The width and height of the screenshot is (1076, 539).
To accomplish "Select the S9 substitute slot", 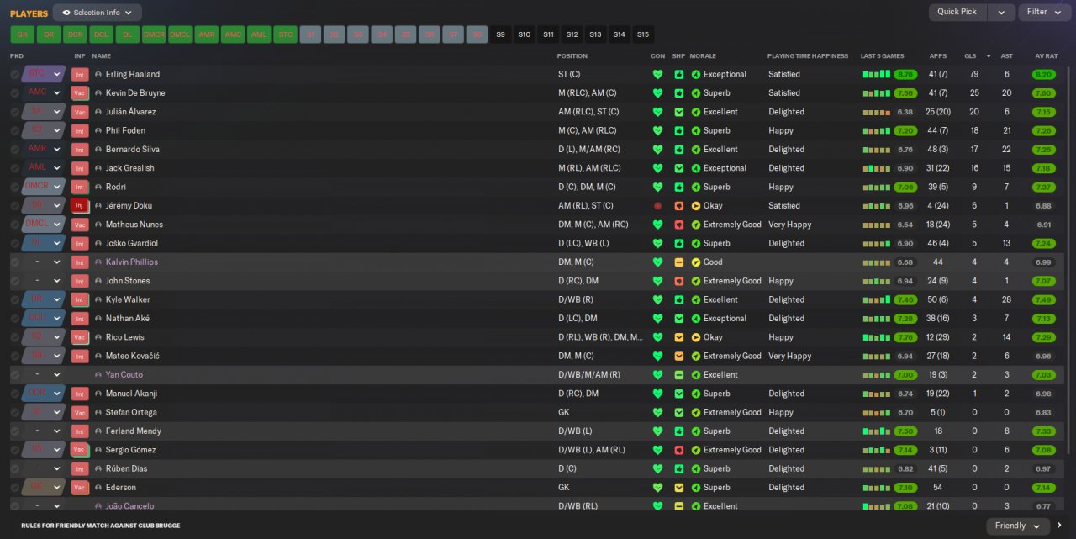I will click(501, 34).
